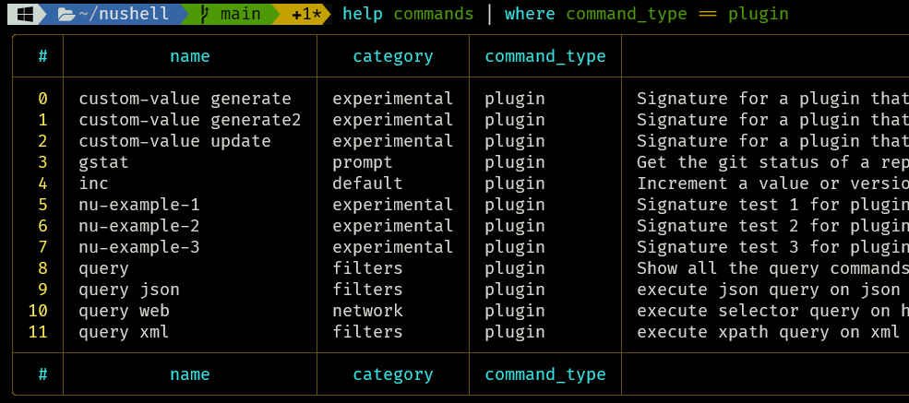Click the prompt category for gstat
The height and width of the screenshot is (403, 909).
tap(363, 162)
